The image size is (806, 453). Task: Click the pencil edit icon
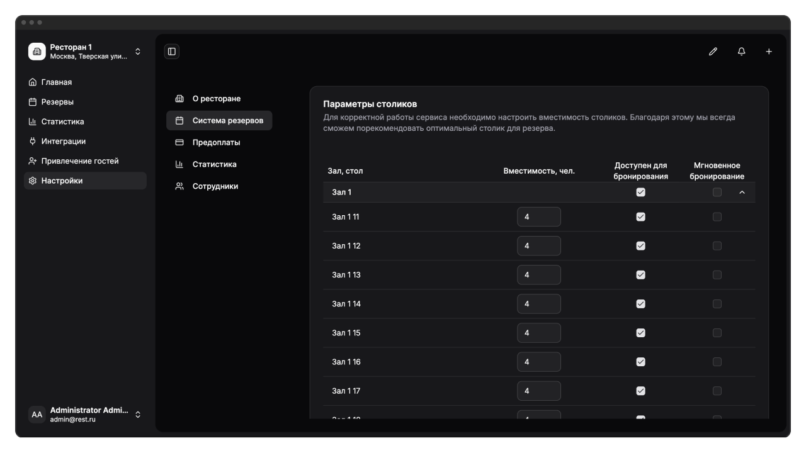coord(713,52)
